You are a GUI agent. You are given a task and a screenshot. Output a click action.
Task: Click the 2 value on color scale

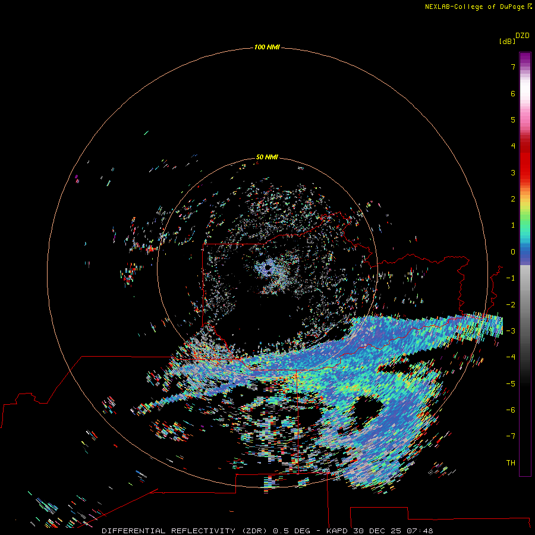(x=513, y=199)
